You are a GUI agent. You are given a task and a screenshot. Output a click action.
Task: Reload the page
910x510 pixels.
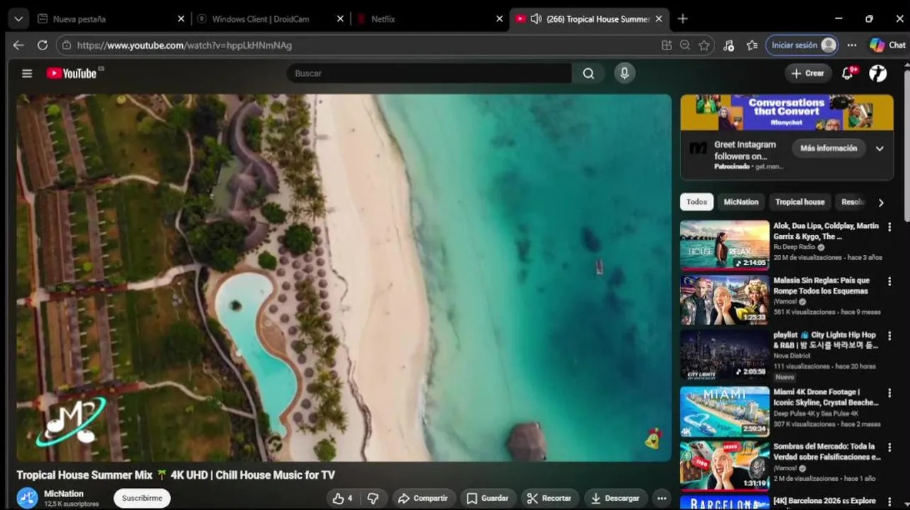(43, 45)
